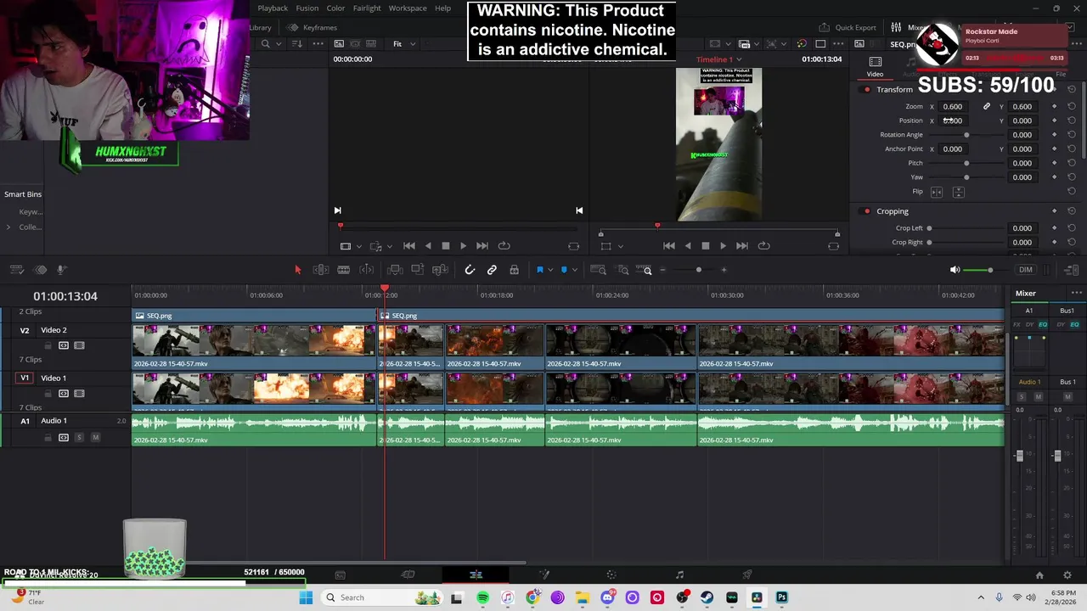Disable Video 1 track filmstrip icon
Image resolution: width=1087 pixels, height=611 pixels.
pyautogui.click(x=79, y=394)
